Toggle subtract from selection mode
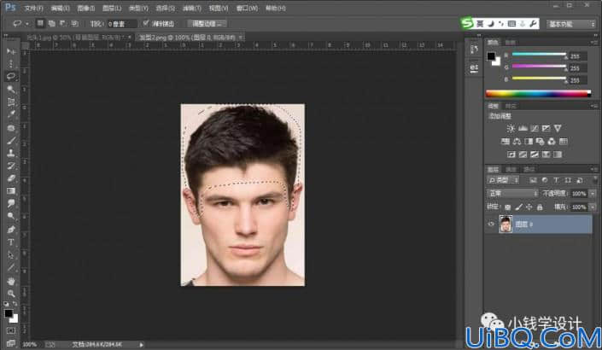 pos(63,23)
